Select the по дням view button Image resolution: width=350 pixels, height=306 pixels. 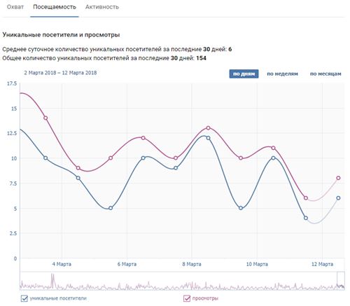pos(244,74)
